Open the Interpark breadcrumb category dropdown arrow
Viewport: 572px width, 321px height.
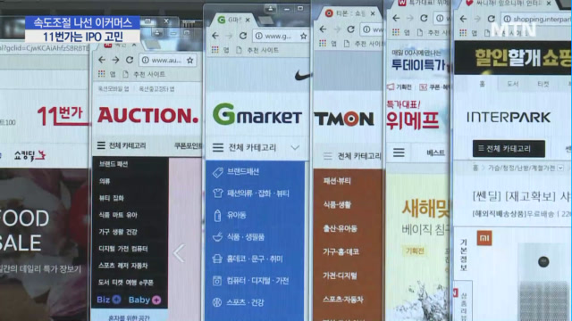560,168
